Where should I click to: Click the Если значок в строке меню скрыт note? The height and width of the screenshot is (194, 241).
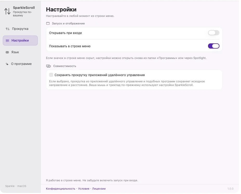pyautogui.click(x=126, y=58)
